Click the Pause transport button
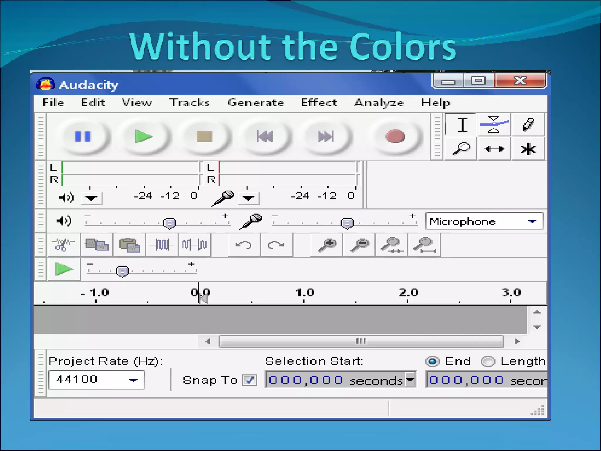The width and height of the screenshot is (601, 451). point(82,137)
